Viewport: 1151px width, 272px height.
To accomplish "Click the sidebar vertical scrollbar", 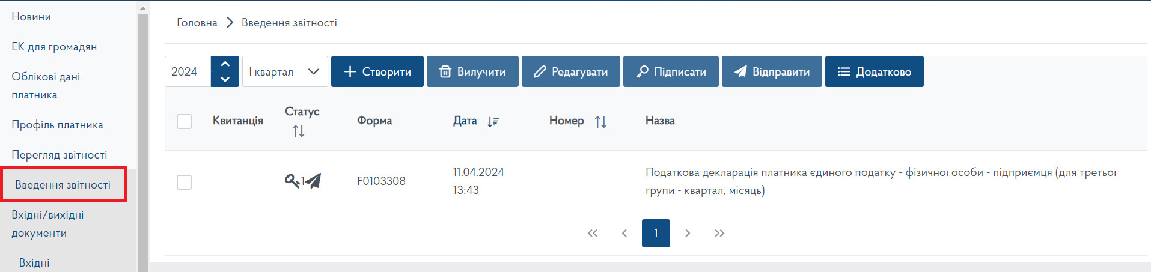I will point(142,142).
